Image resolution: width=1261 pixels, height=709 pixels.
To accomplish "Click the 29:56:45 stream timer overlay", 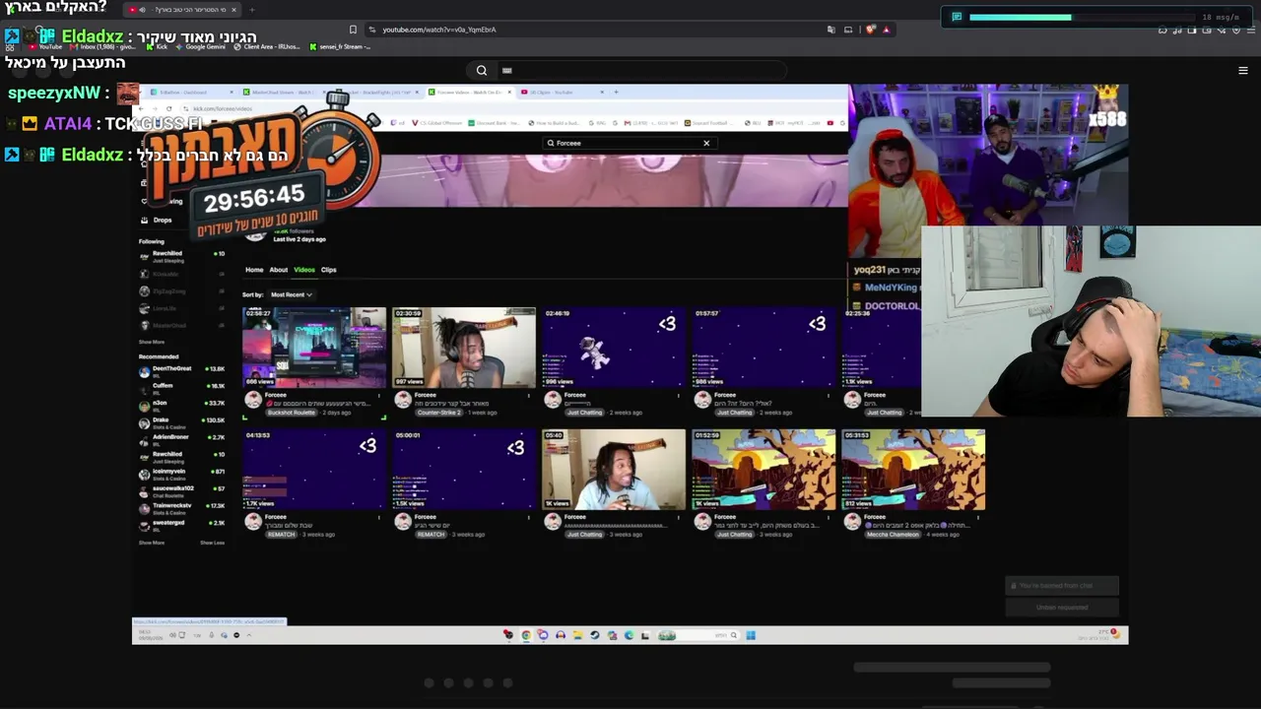I will tap(254, 198).
